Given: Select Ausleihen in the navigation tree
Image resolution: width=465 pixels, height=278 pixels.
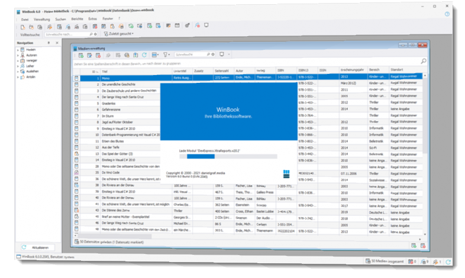Looking at the screenshot, I should 33,72.
